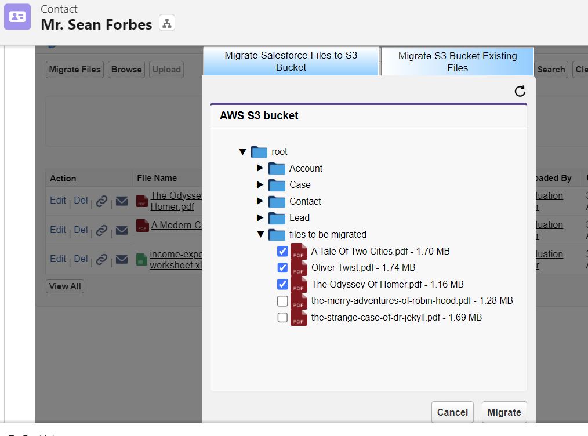Click the Contact folder icon in the tree
Image resolution: width=588 pixels, height=436 pixels.
(x=277, y=201)
